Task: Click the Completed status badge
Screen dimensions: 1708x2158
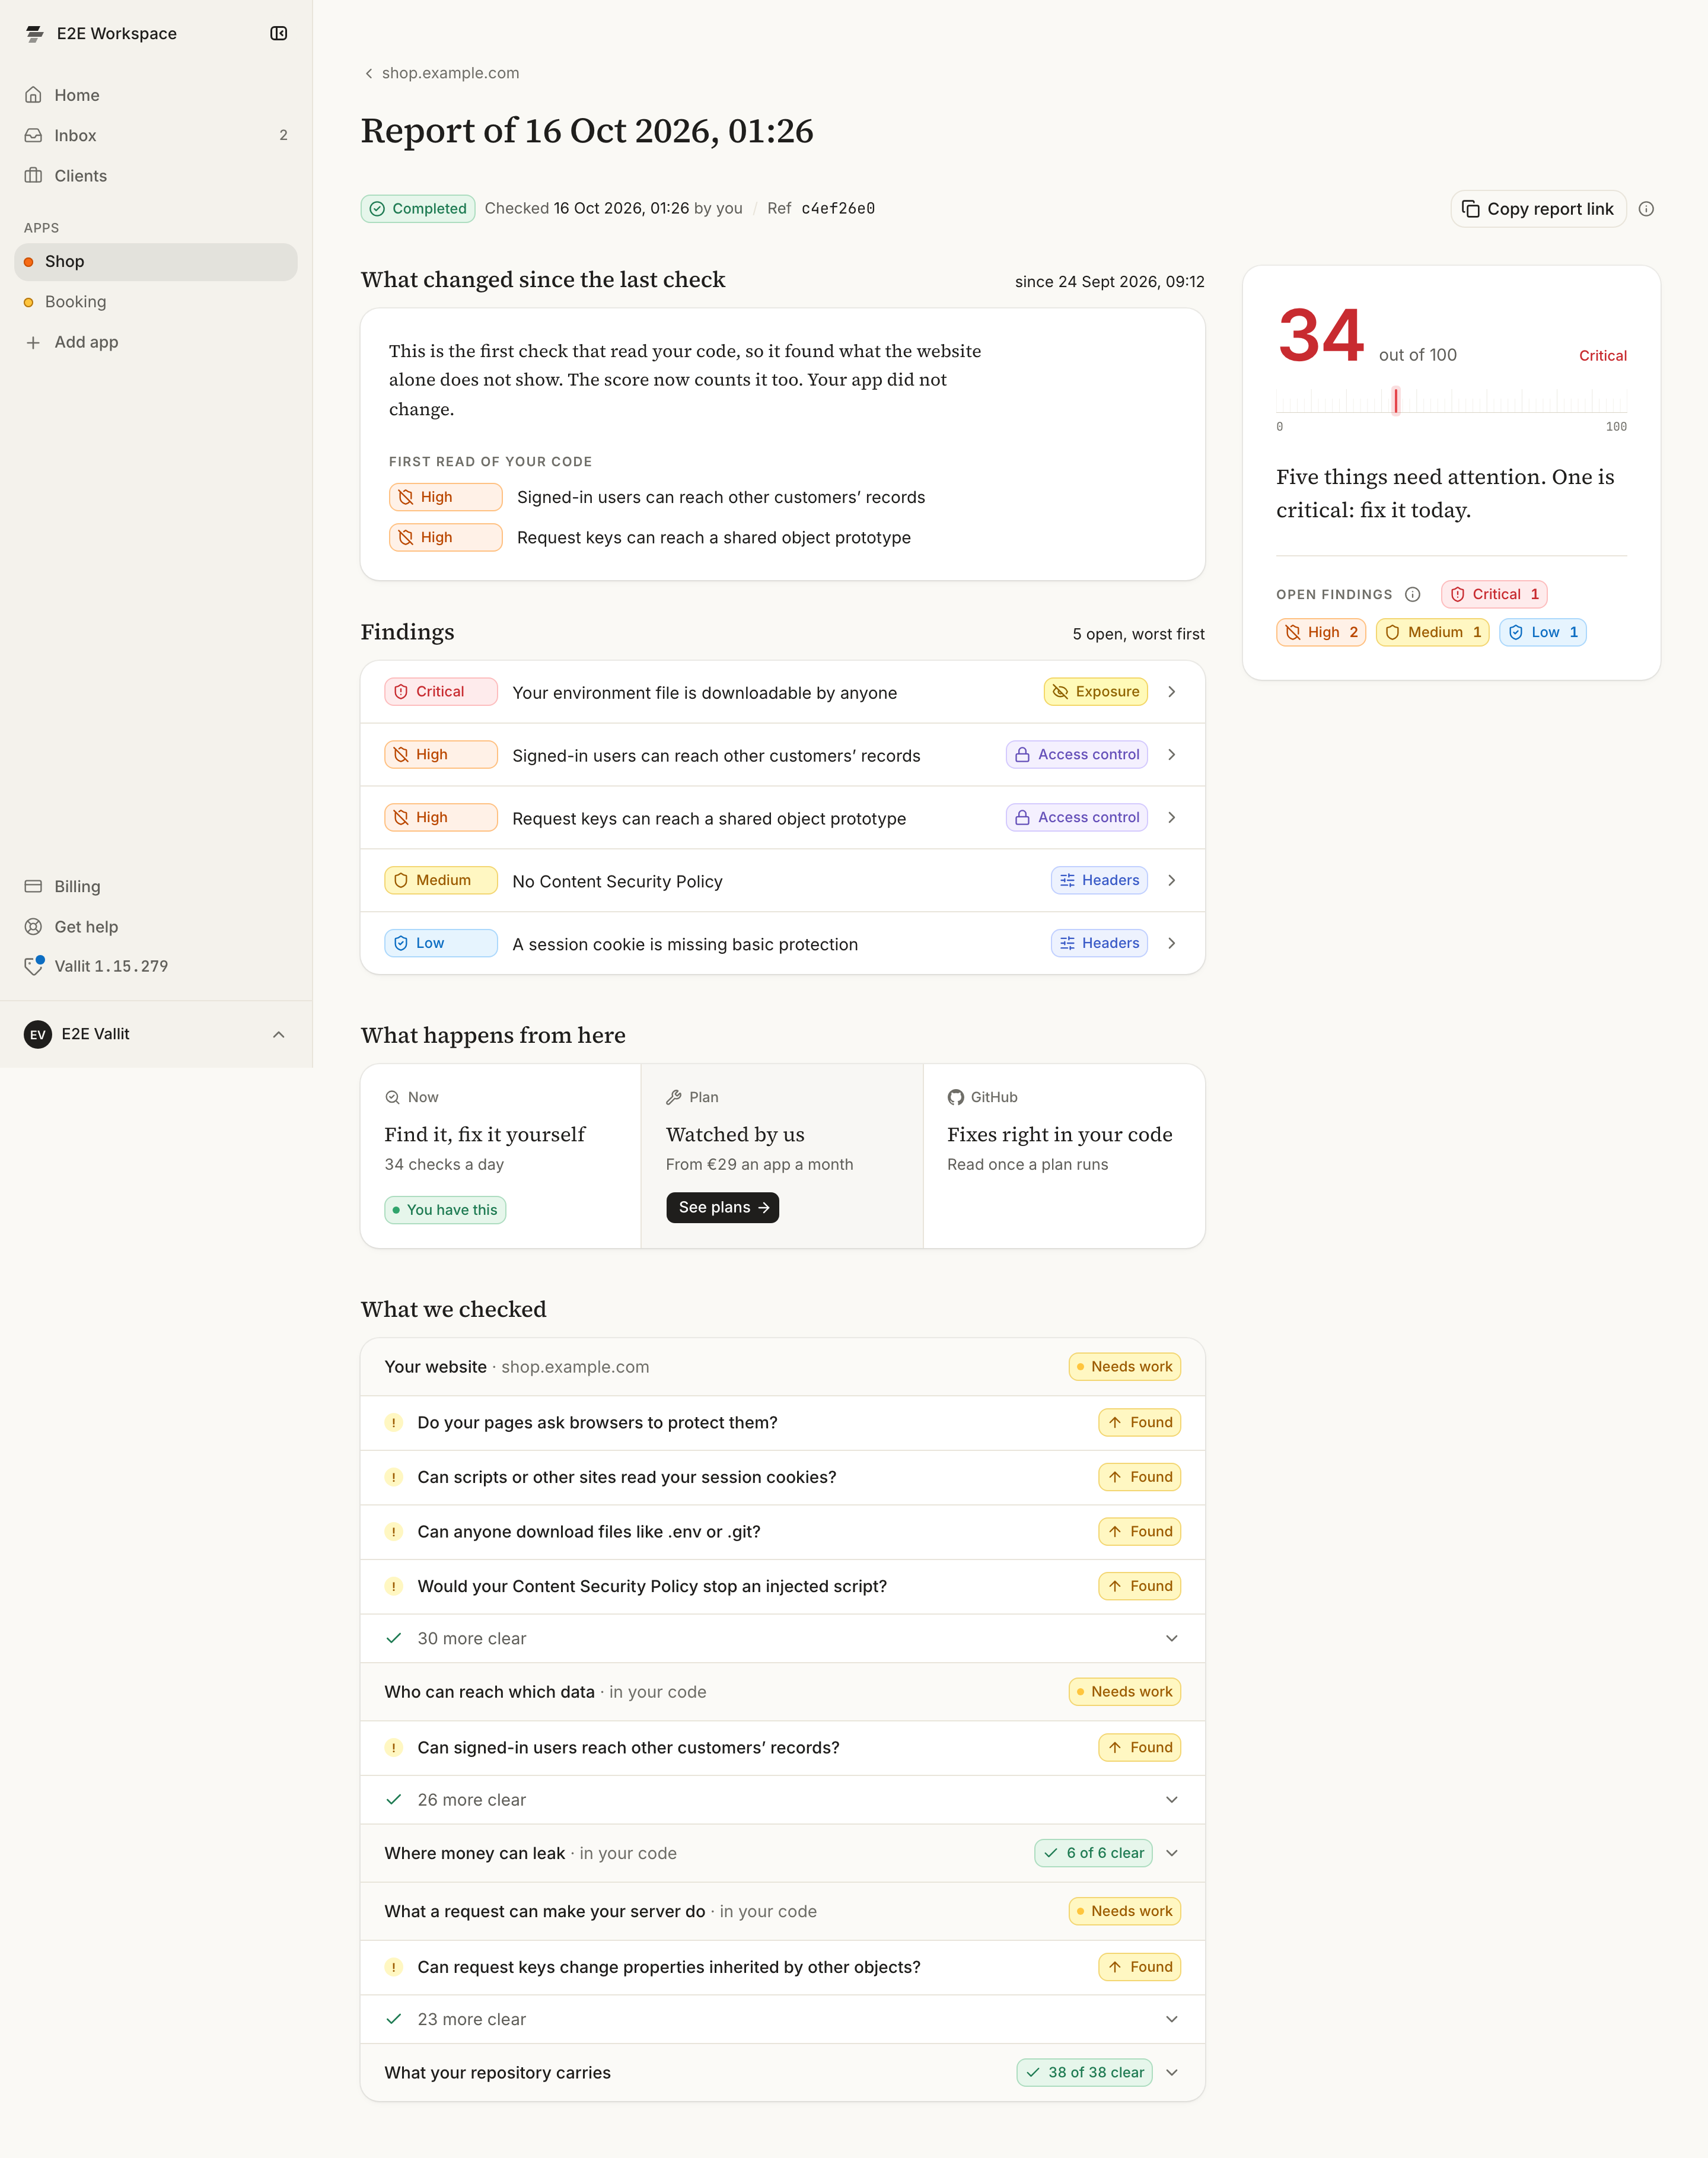Action: 418,209
